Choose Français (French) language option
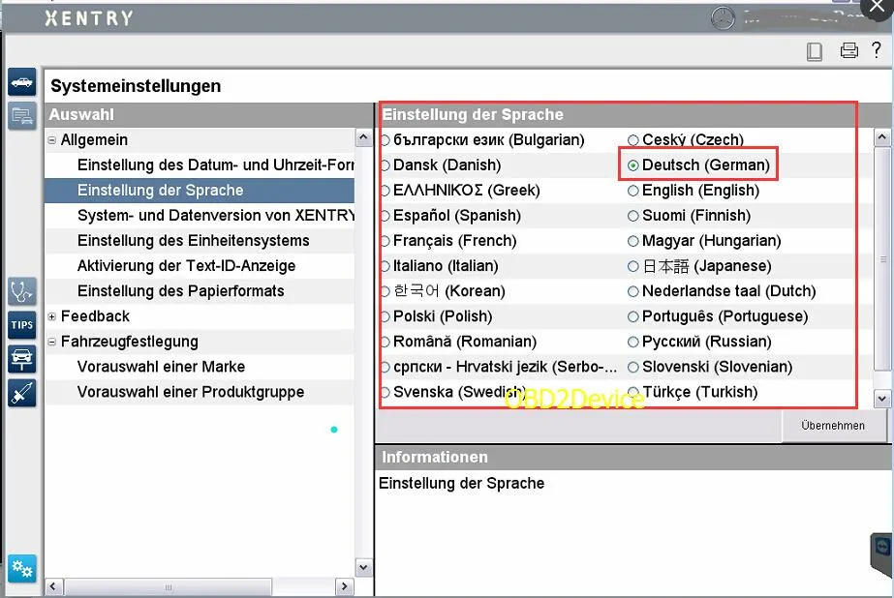894x598 pixels. [385, 241]
